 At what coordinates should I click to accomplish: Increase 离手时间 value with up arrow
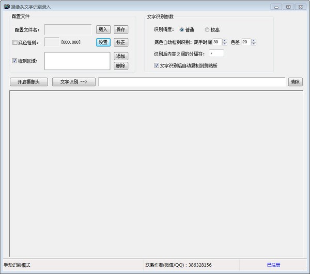tap(225, 40)
